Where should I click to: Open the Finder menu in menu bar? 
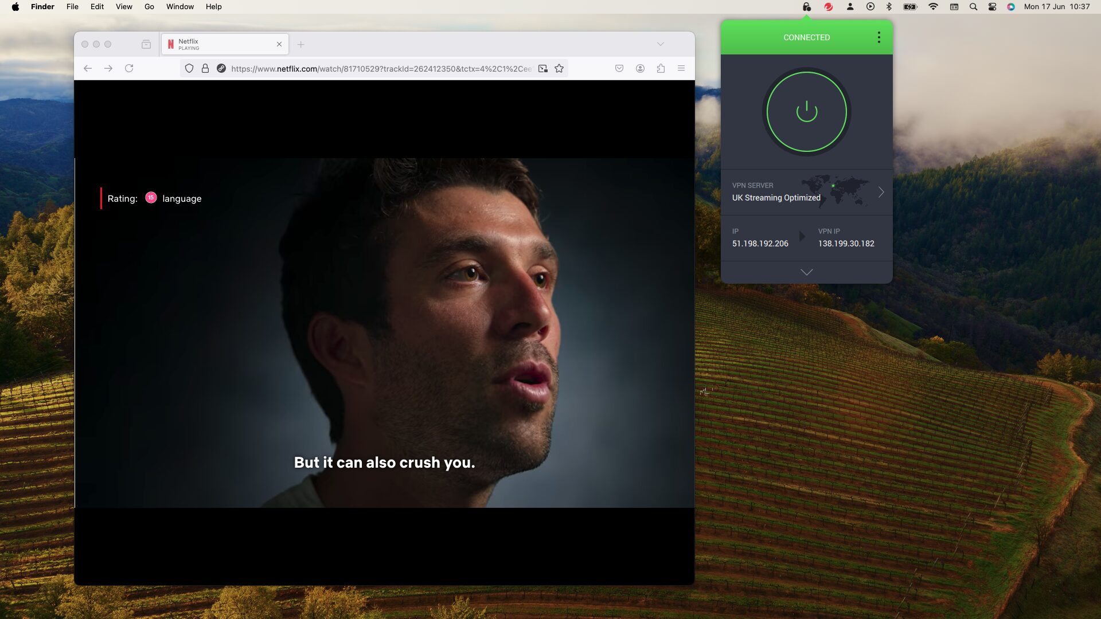tap(42, 7)
